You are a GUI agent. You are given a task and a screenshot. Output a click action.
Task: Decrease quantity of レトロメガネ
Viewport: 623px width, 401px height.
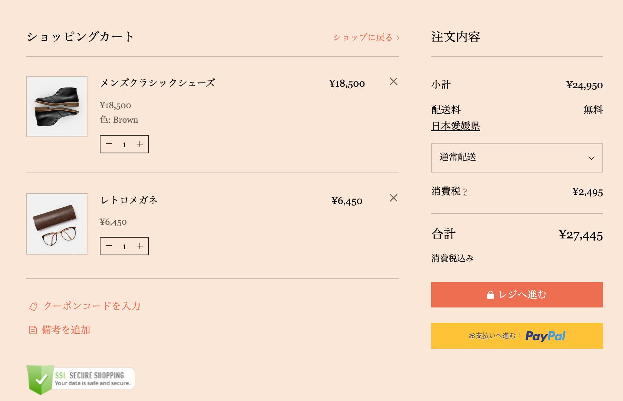pyautogui.click(x=109, y=246)
